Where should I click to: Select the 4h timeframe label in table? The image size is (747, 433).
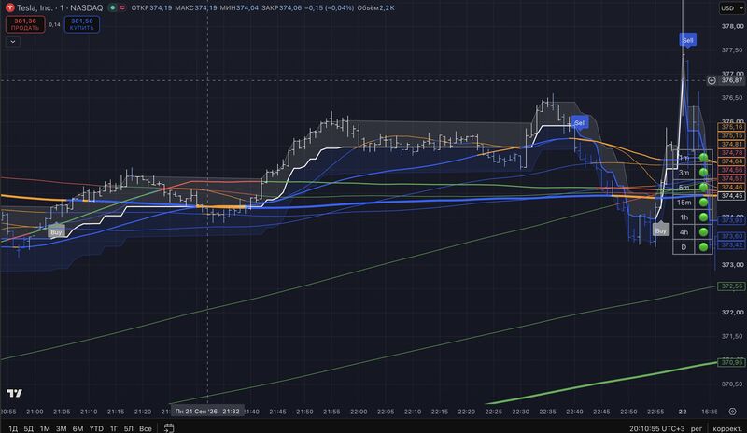click(x=684, y=232)
